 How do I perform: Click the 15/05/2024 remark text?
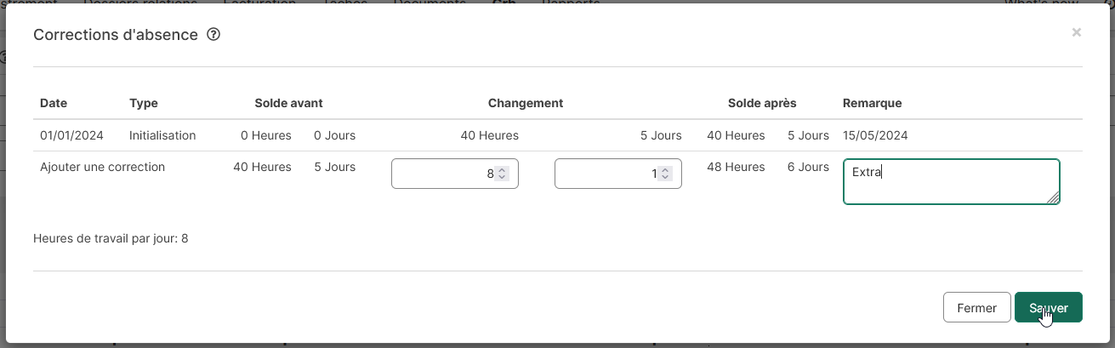(x=875, y=135)
